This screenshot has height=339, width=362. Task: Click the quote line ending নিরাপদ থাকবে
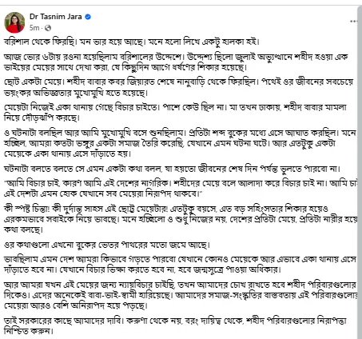(x=101, y=193)
